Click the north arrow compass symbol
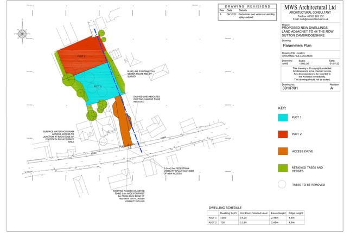 tap(22, 34)
